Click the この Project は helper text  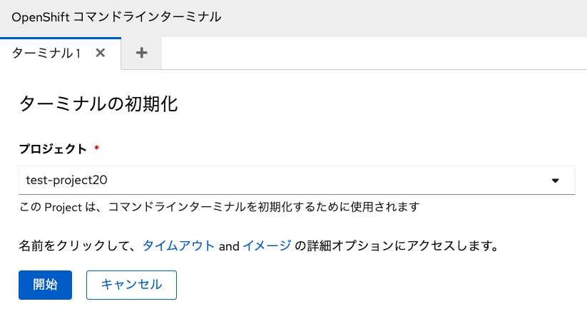point(220,207)
